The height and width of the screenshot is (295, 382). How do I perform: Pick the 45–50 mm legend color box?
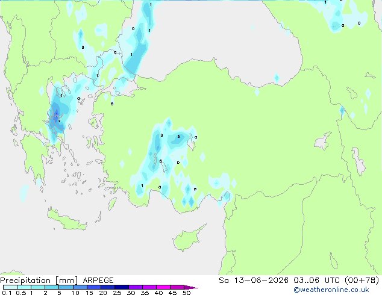click(177, 287)
